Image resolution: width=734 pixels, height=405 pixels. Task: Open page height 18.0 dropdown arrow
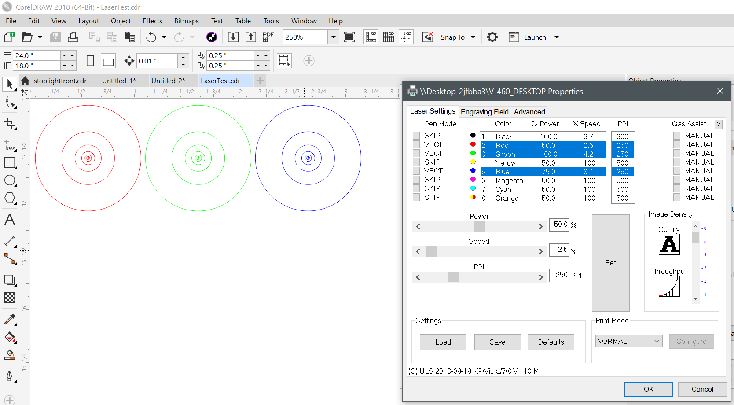(x=64, y=66)
